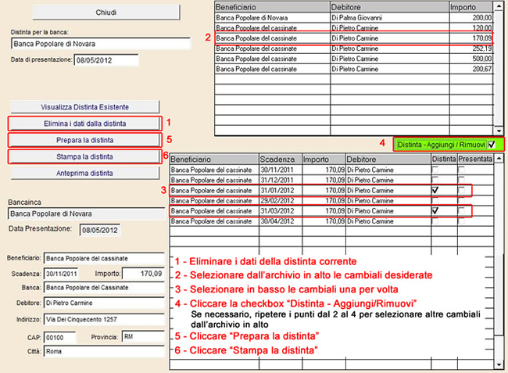Select top table row with importo 252,19
508x373 pixels.
tap(354, 48)
